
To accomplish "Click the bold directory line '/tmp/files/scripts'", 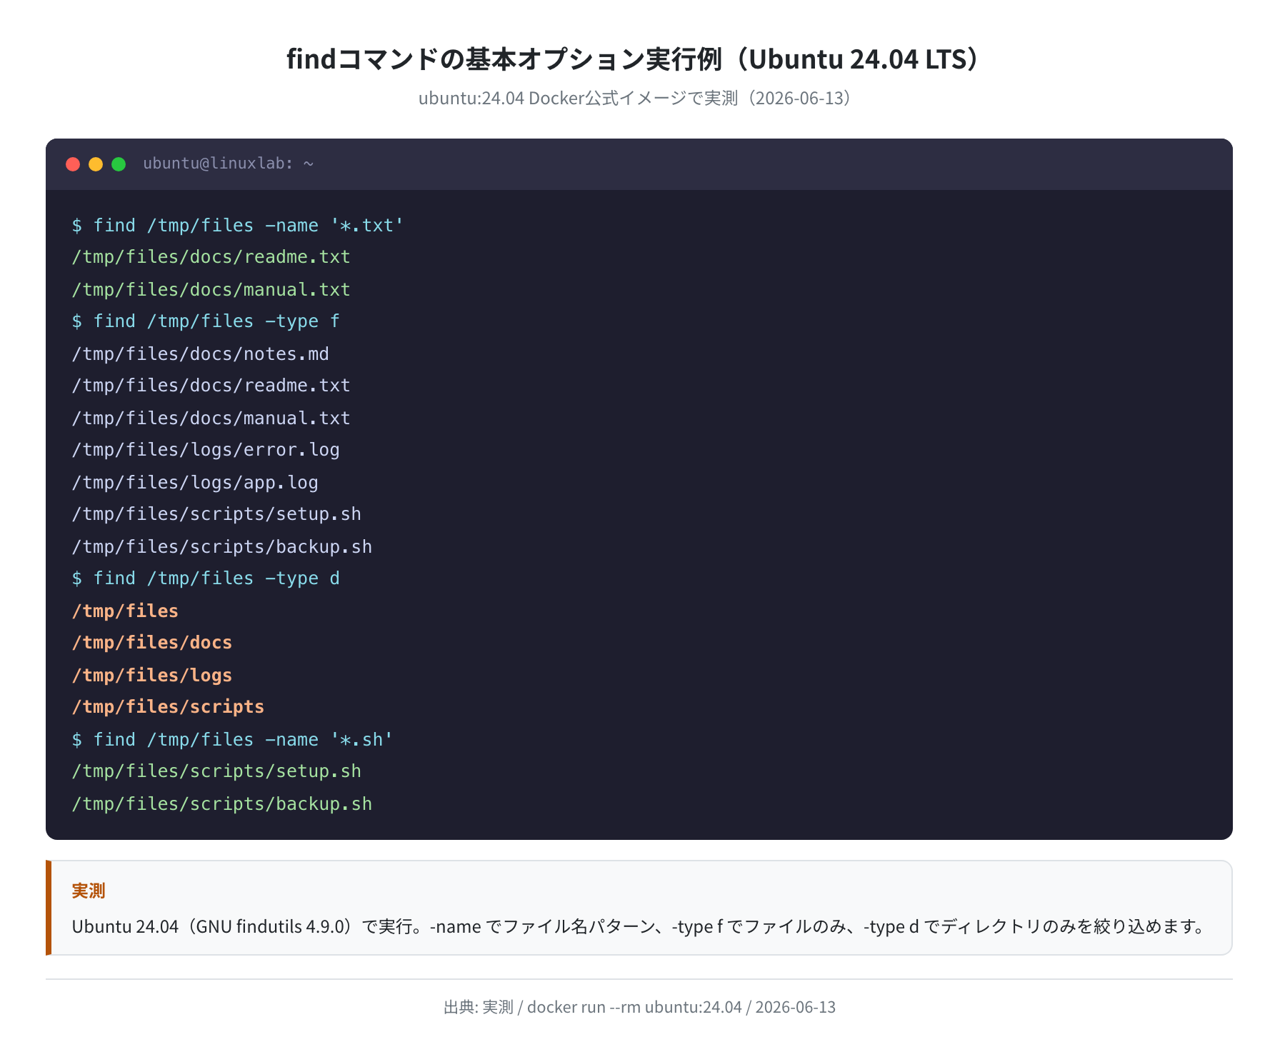I will 168,707.
